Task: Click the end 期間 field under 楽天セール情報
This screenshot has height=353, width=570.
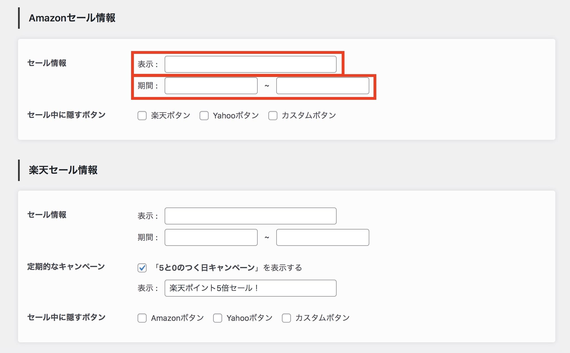Action: point(322,237)
